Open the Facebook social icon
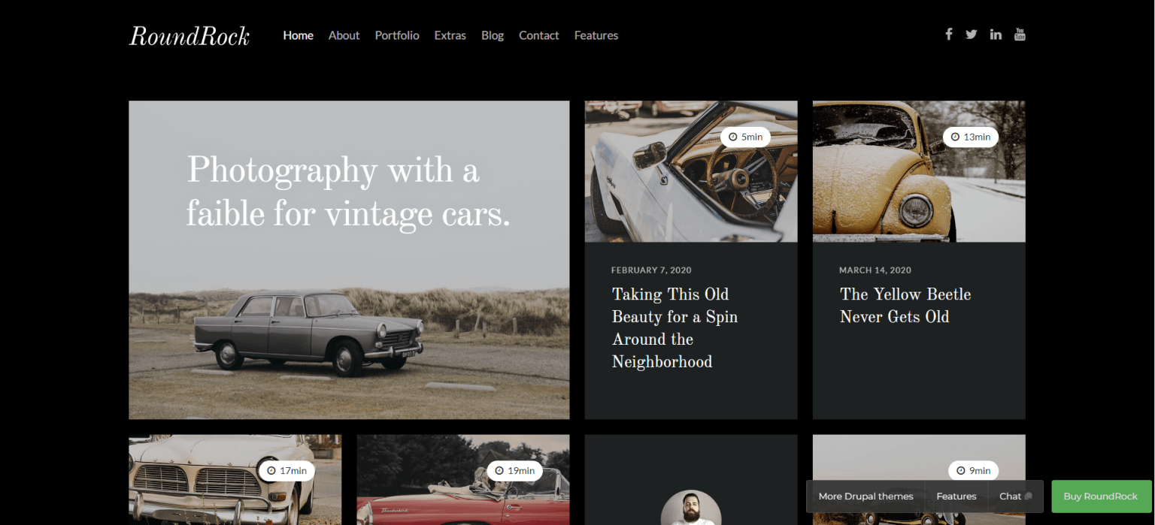The width and height of the screenshot is (1155, 525). point(948,34)
